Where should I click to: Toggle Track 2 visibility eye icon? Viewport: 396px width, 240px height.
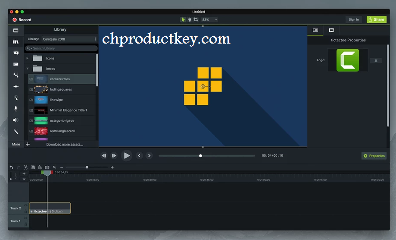tap(26, 205)
